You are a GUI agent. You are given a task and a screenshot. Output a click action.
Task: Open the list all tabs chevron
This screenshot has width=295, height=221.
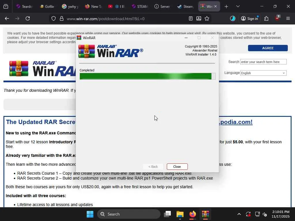(x=238, y=6)
